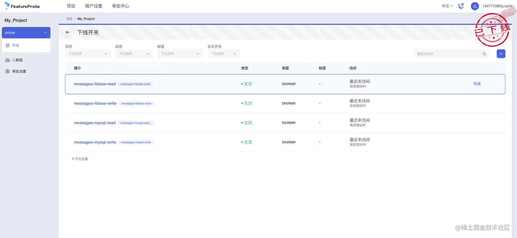Go back with the left arrow
Image resolution: width=517 pixels, height=238 pixels.
(x=68, y=32)
